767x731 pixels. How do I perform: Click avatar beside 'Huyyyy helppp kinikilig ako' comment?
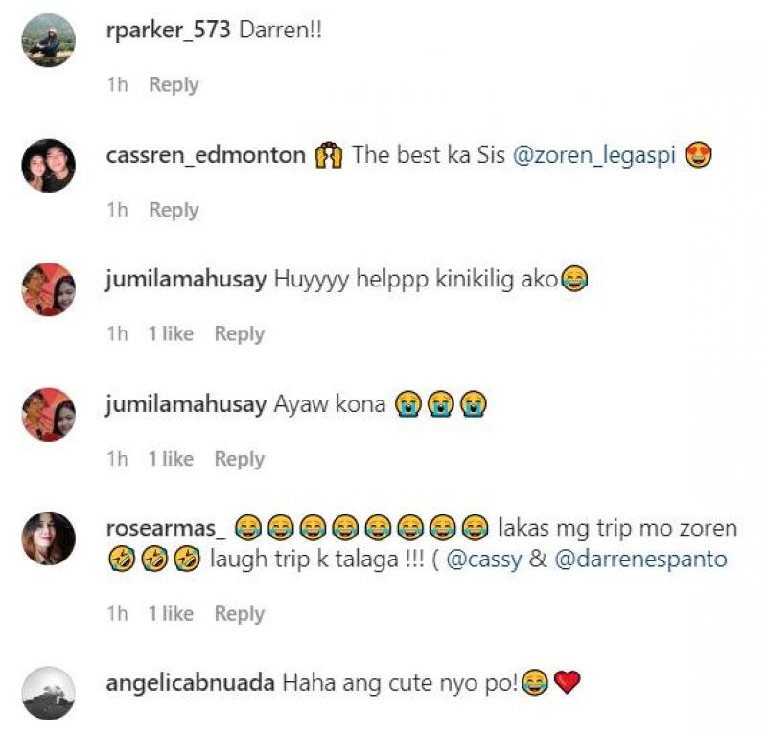pyautogui.click(x=49, y=289)
